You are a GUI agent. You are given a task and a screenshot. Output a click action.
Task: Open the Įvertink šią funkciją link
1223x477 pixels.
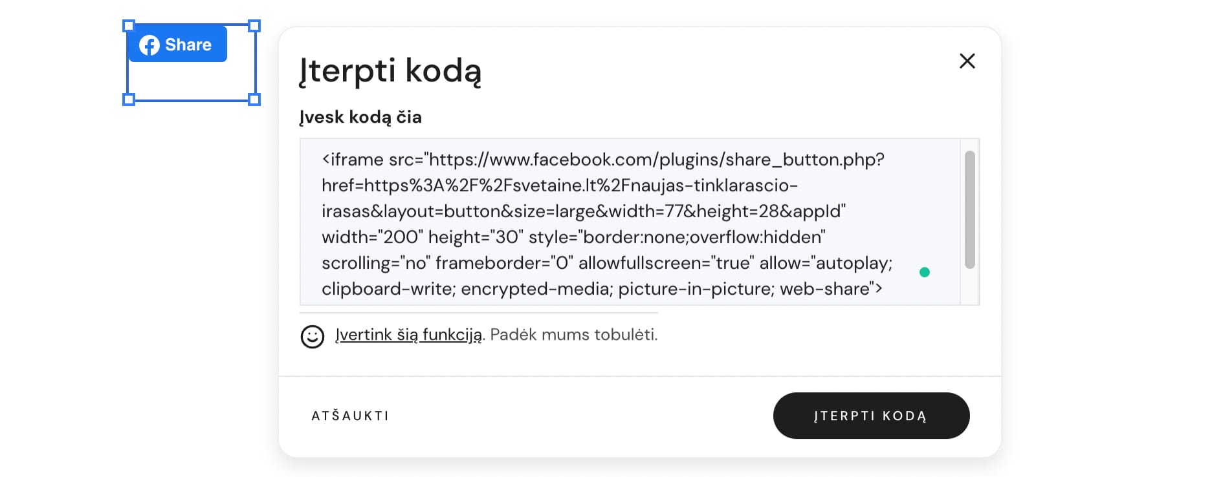tap(408, 335)
